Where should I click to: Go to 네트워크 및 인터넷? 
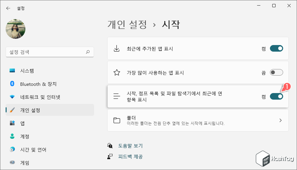pos(50,97)
